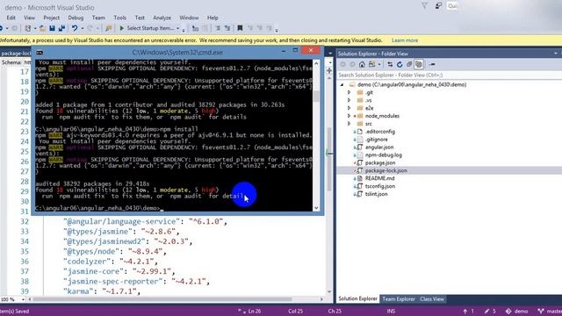Select the package.json file
562x316 pixels.
380,162
